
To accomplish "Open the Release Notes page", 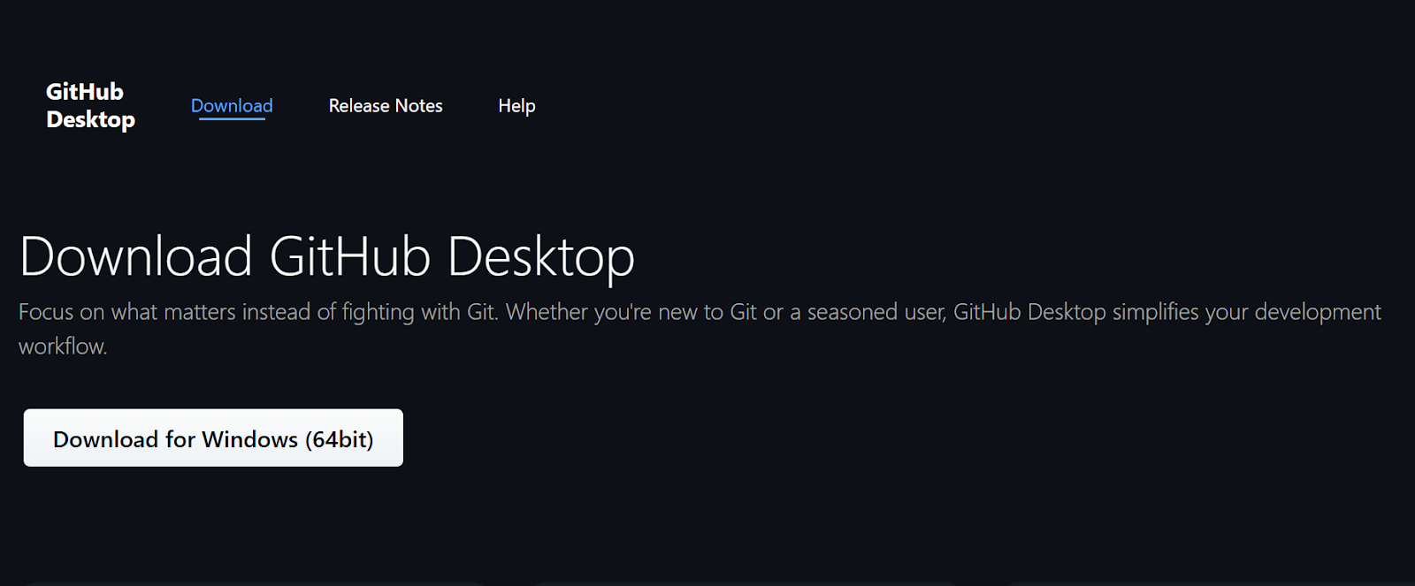I will click(x=386, y=106).
